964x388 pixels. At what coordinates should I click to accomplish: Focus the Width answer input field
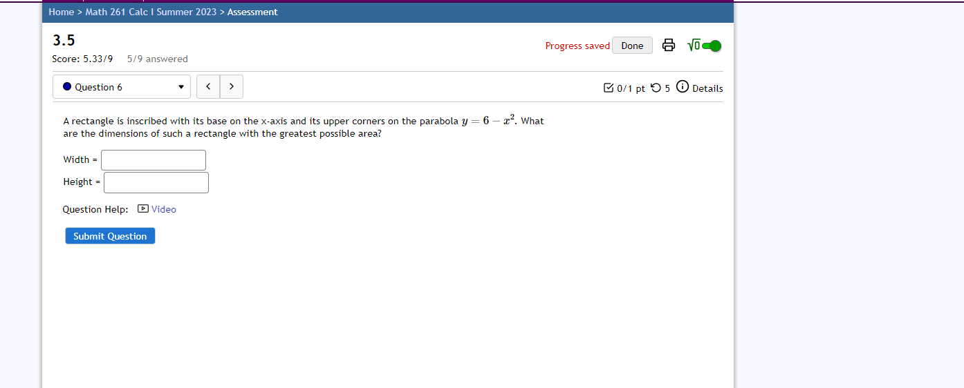tap(154, 160)
